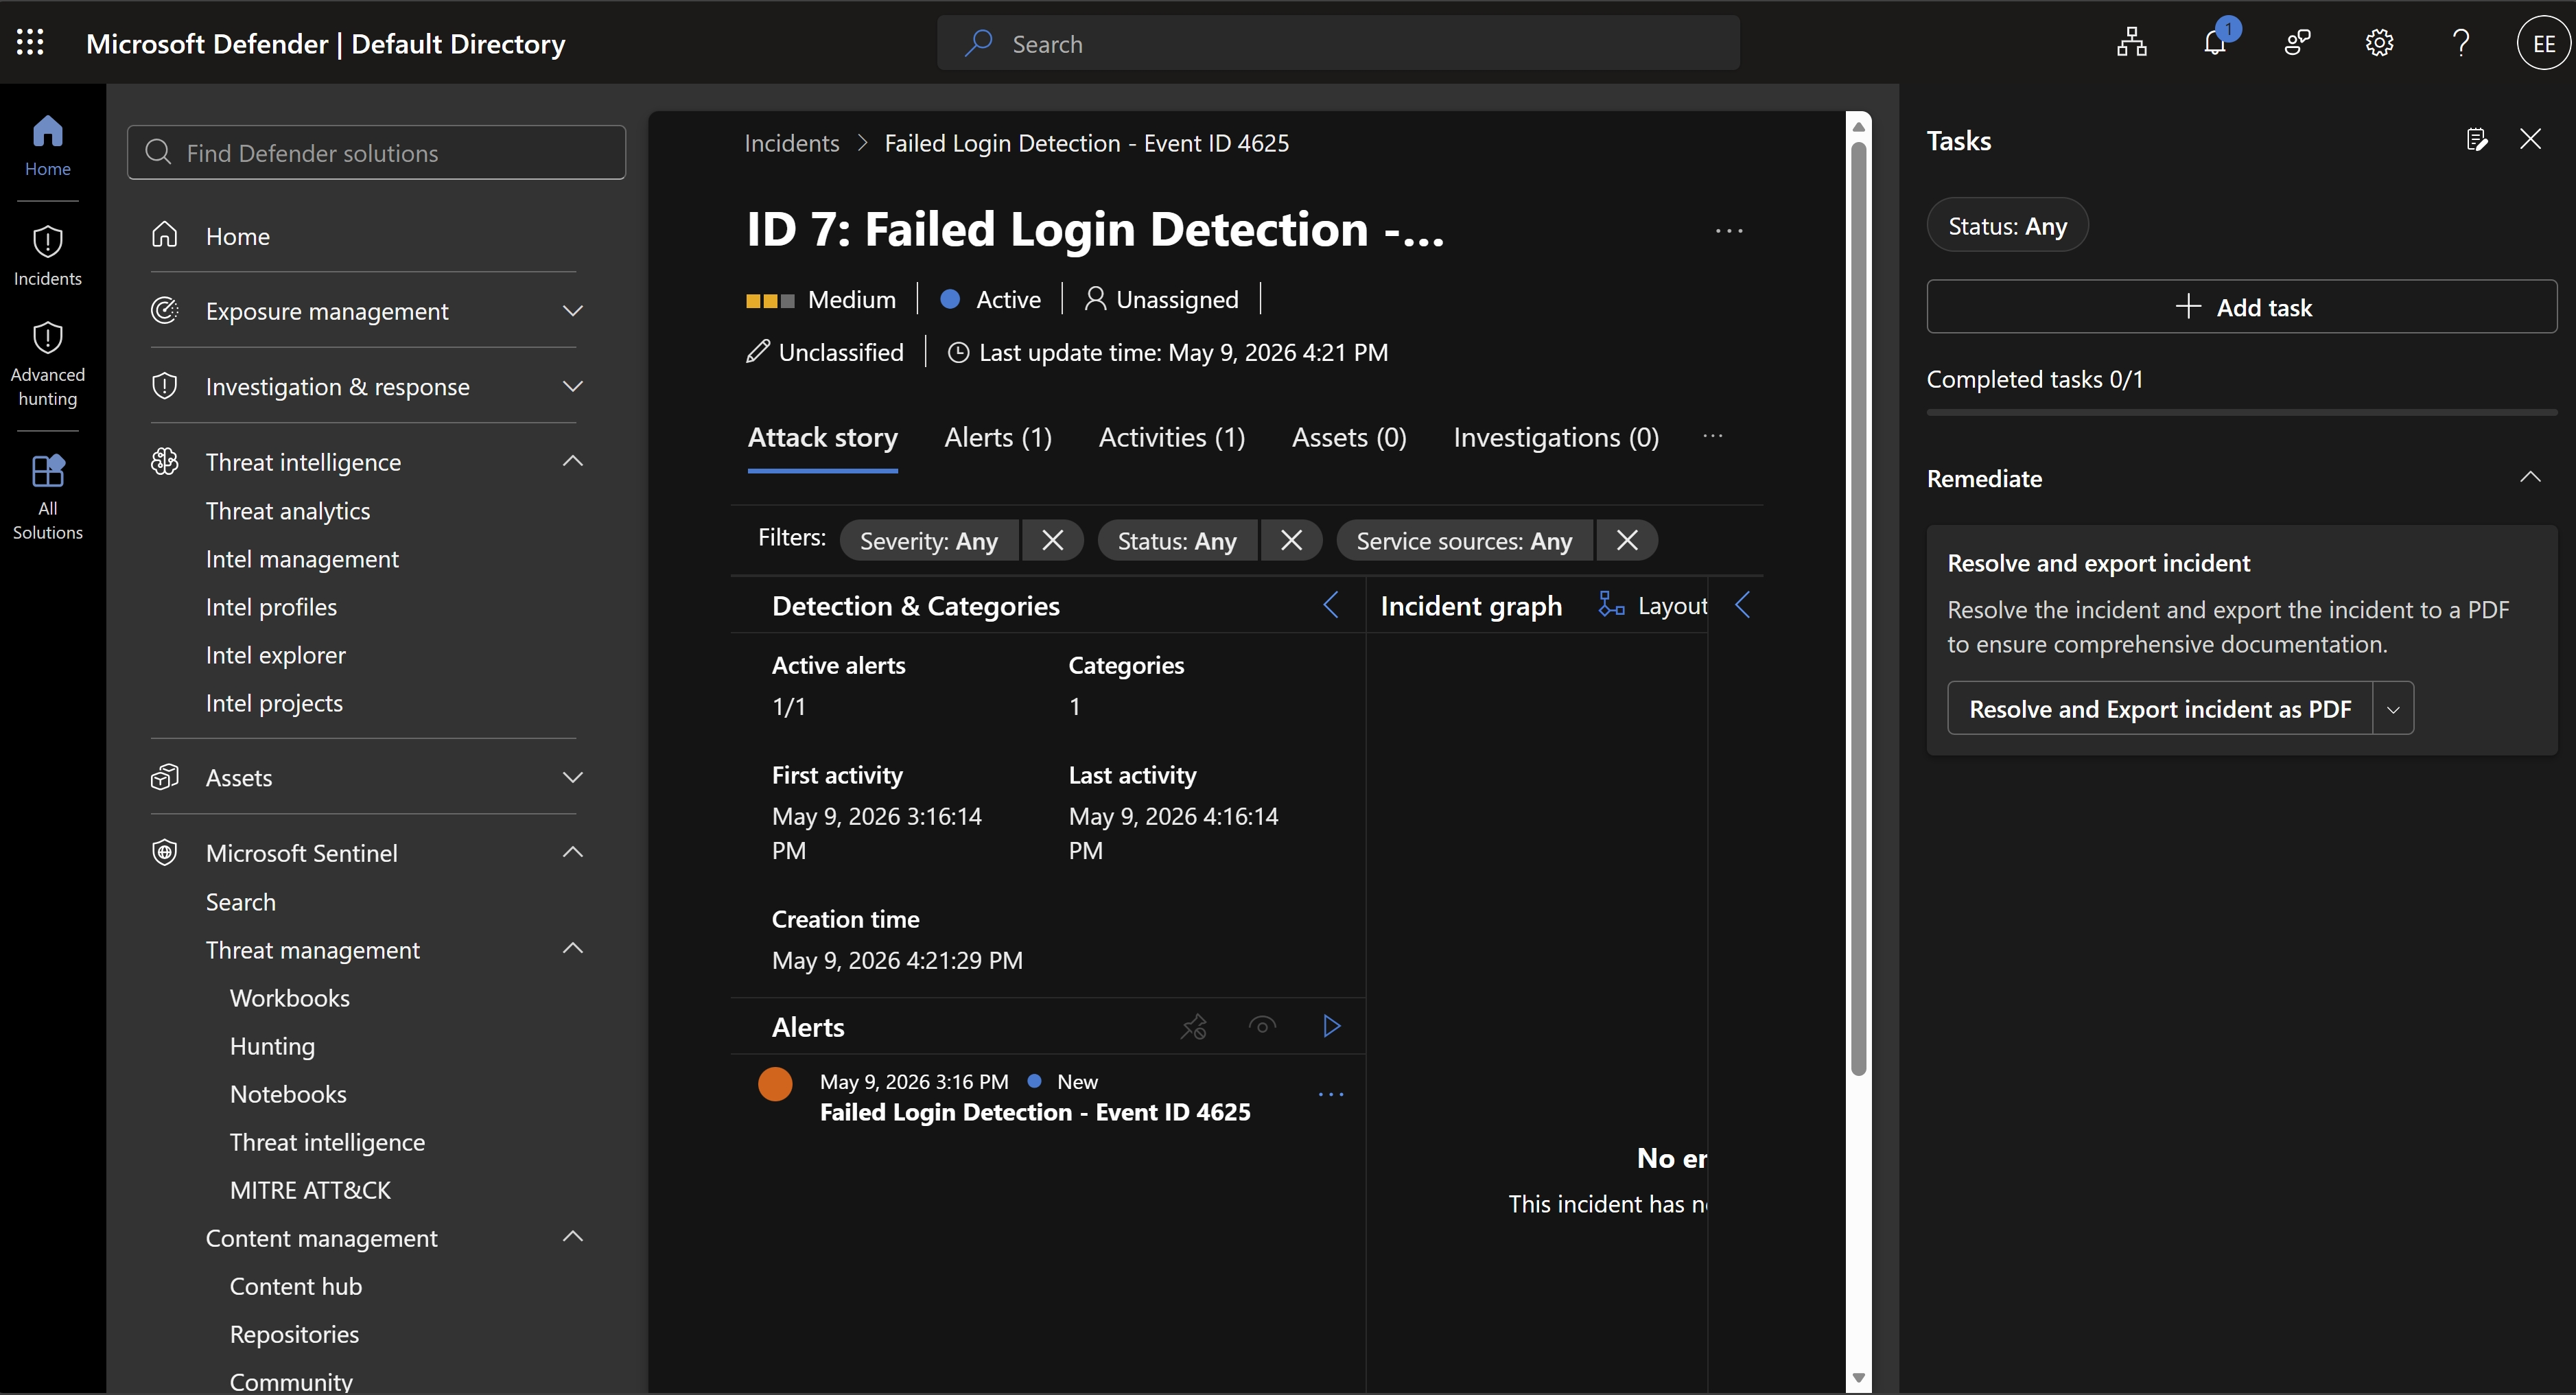Open MITRE ATT&CK nav item

coord(310,1189)
